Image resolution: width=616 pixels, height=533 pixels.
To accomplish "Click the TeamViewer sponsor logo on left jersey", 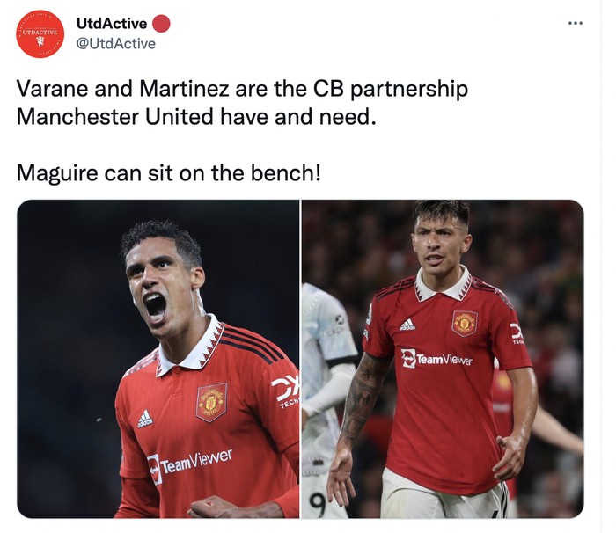I will [x=190, y=465].
